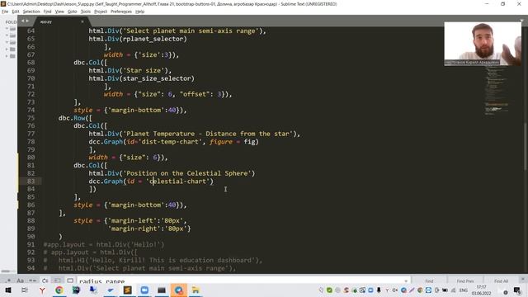Click the previous tab arrow
The width and height of the screenshot is (528, 297).
23,21
